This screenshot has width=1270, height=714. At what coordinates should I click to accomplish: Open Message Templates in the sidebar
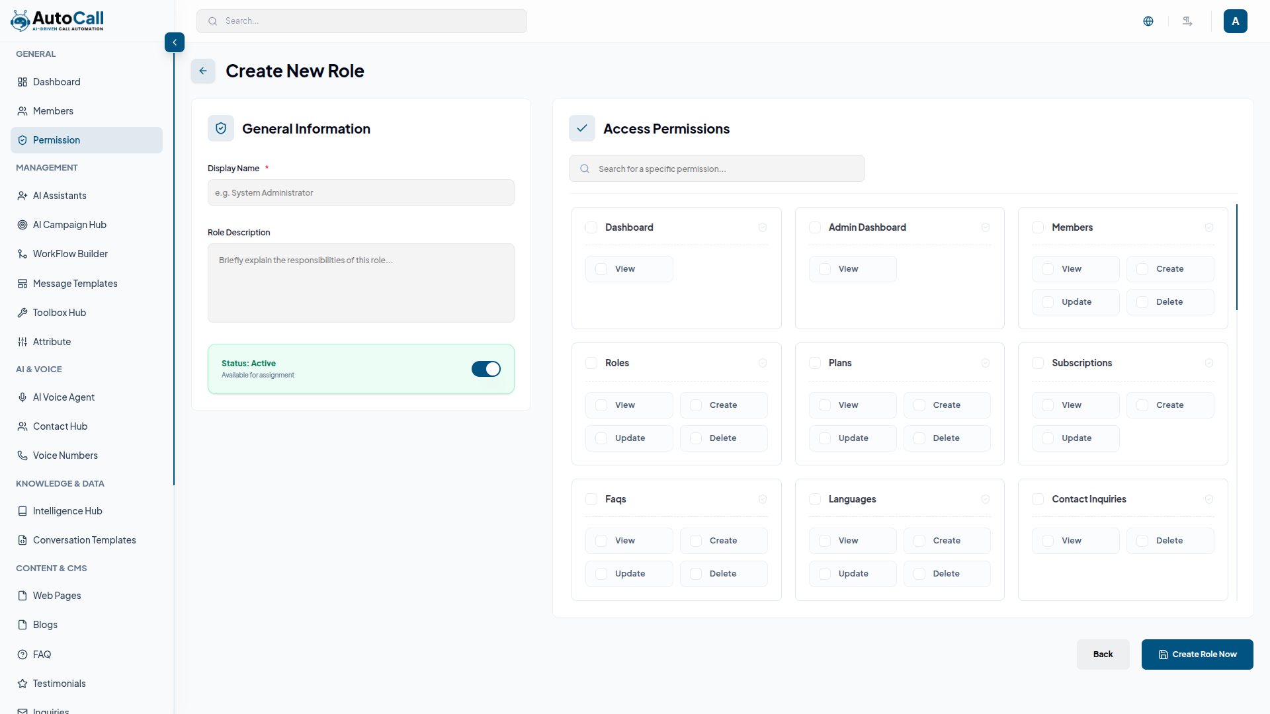pos(87,284)
